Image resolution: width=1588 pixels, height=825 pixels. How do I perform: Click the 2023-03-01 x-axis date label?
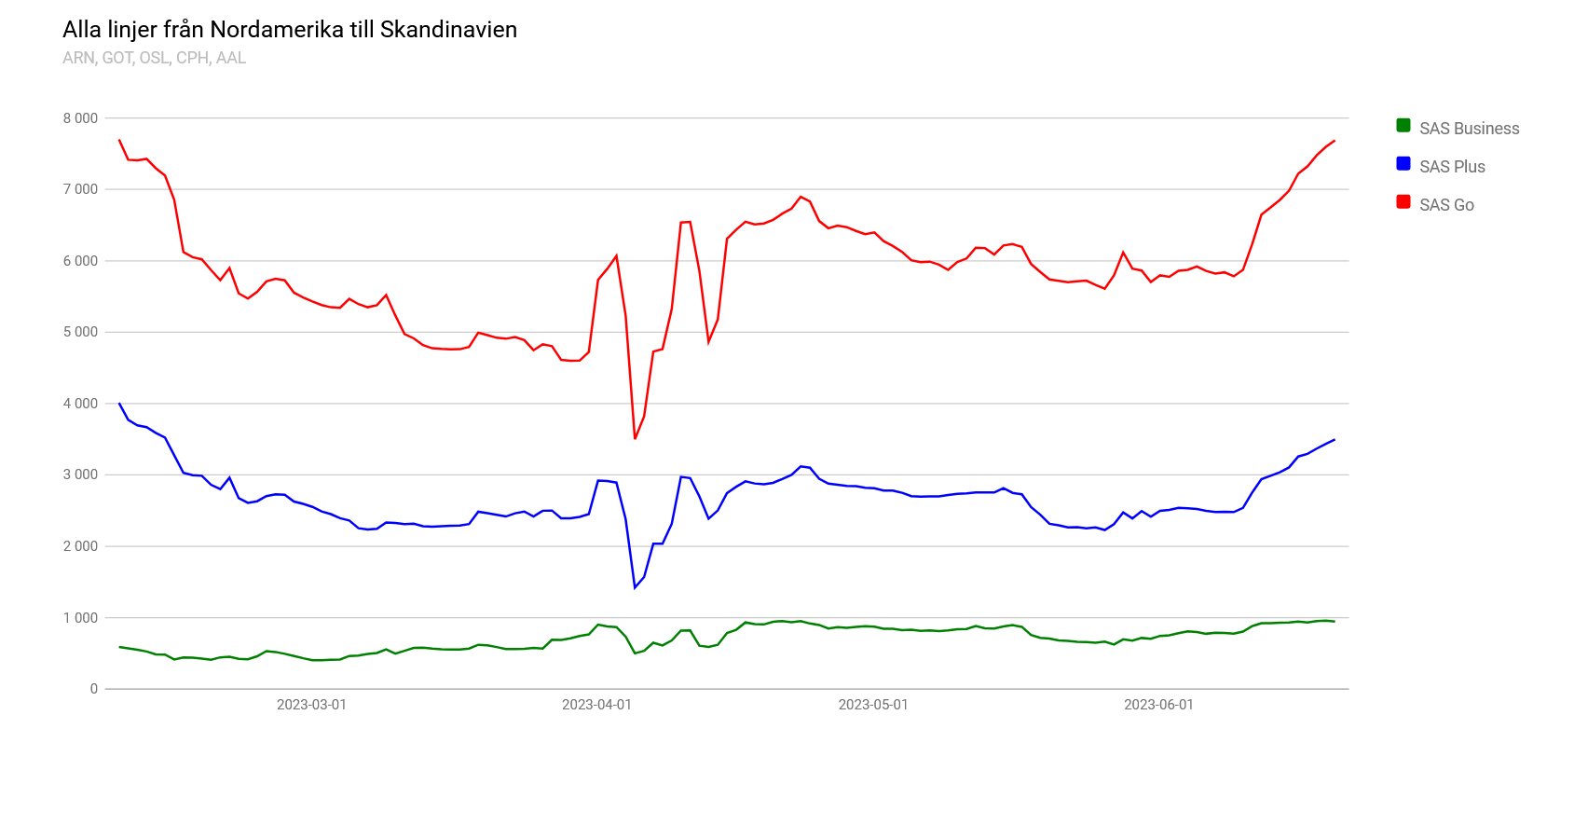[x=311, y=705]
